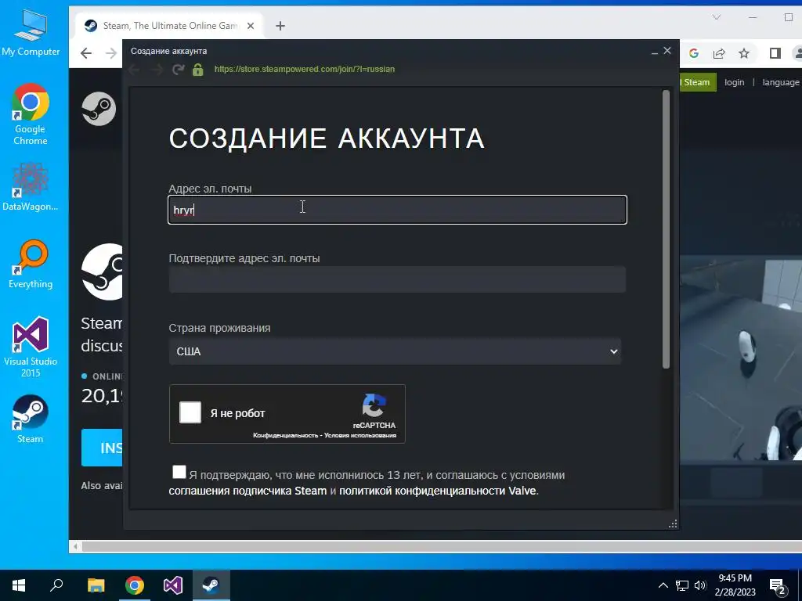The width and height of the screenshot is (802, 601).
Task: Toggle Chrome side panel icon
Action: (775, 53)
